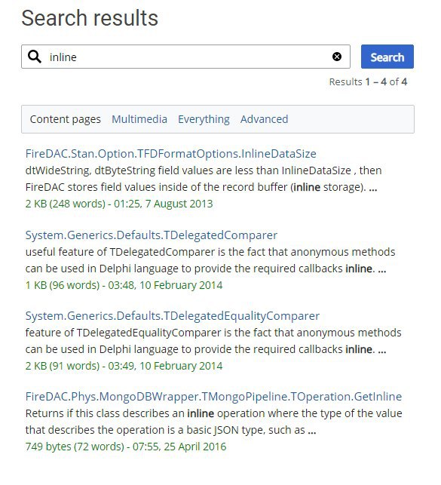441x485 pixels.
Task: Focus the search box containing 'inline'
Action: (185, 57)
